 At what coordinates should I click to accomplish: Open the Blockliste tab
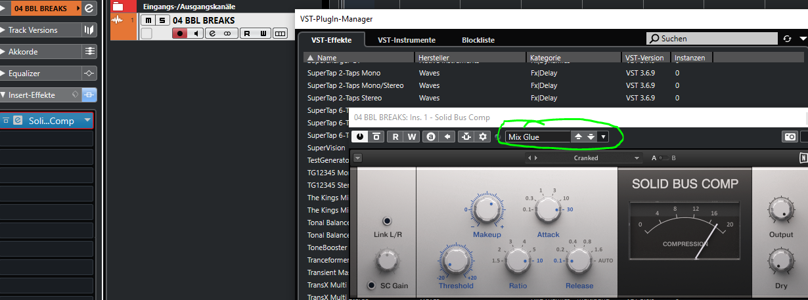click(478, 40)
